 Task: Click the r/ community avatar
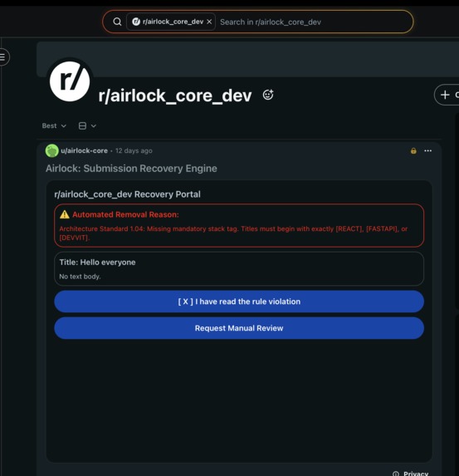coord(70,81)
